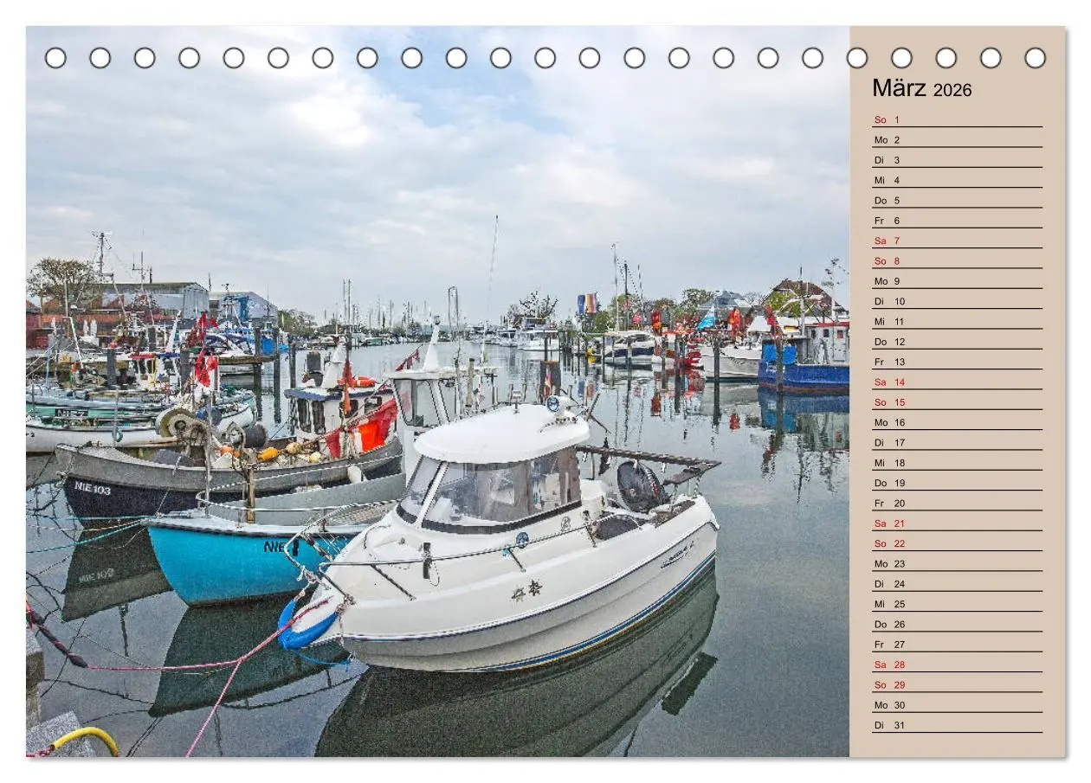Select the Fr 6 calendar row
Viewport: 1091px width, 783px height.
coord(957,221)
